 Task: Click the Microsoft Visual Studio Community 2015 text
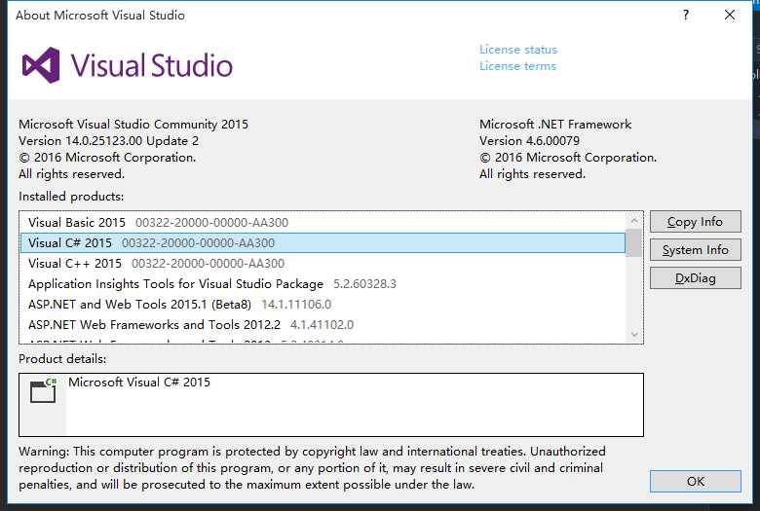point(133,125)
